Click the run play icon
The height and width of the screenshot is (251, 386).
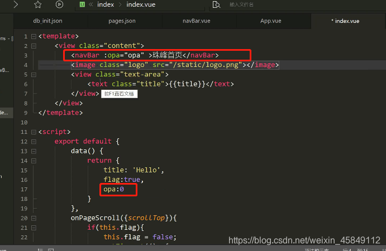point(59,4)
